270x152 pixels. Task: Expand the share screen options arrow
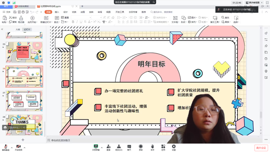(102, 148)
